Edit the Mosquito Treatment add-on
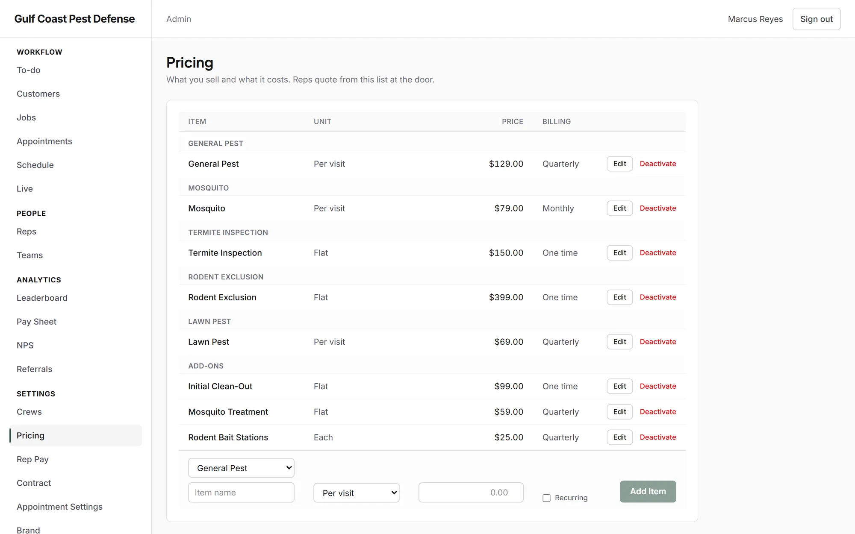This screenshot has height=534, width=855. click(x=619, y=412)
